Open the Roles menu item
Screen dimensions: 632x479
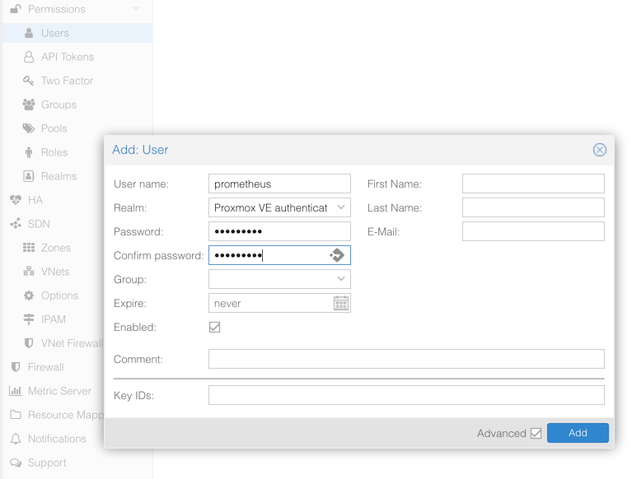point(54,152)
